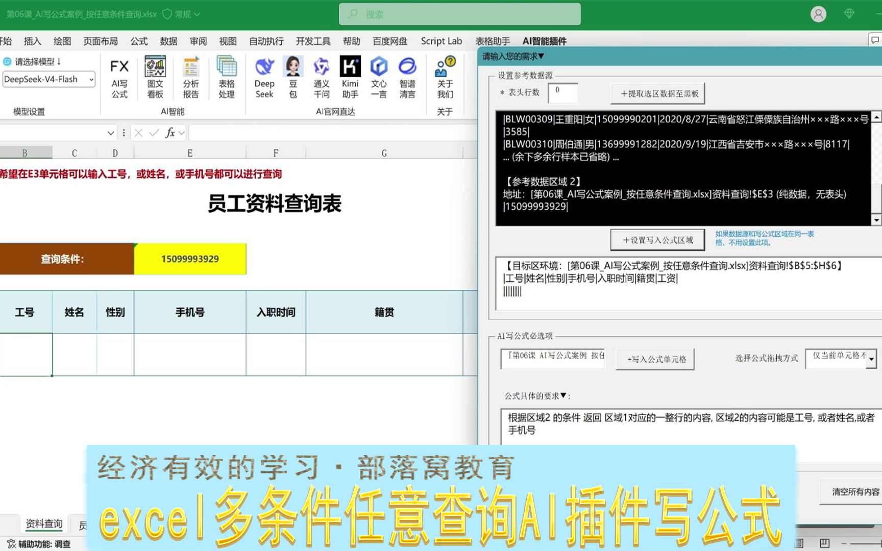The width and height of the screenshot is (882, 551).
Task: Open the 百度网盘 ribbon tab
Action: (x=390, y=41)
